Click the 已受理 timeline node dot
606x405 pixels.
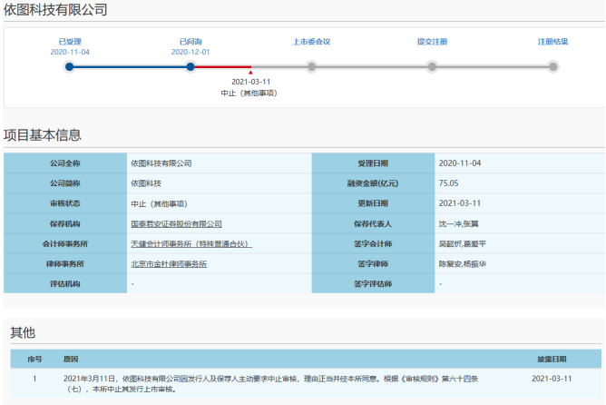pyautogui.click(x=70, y=67)
